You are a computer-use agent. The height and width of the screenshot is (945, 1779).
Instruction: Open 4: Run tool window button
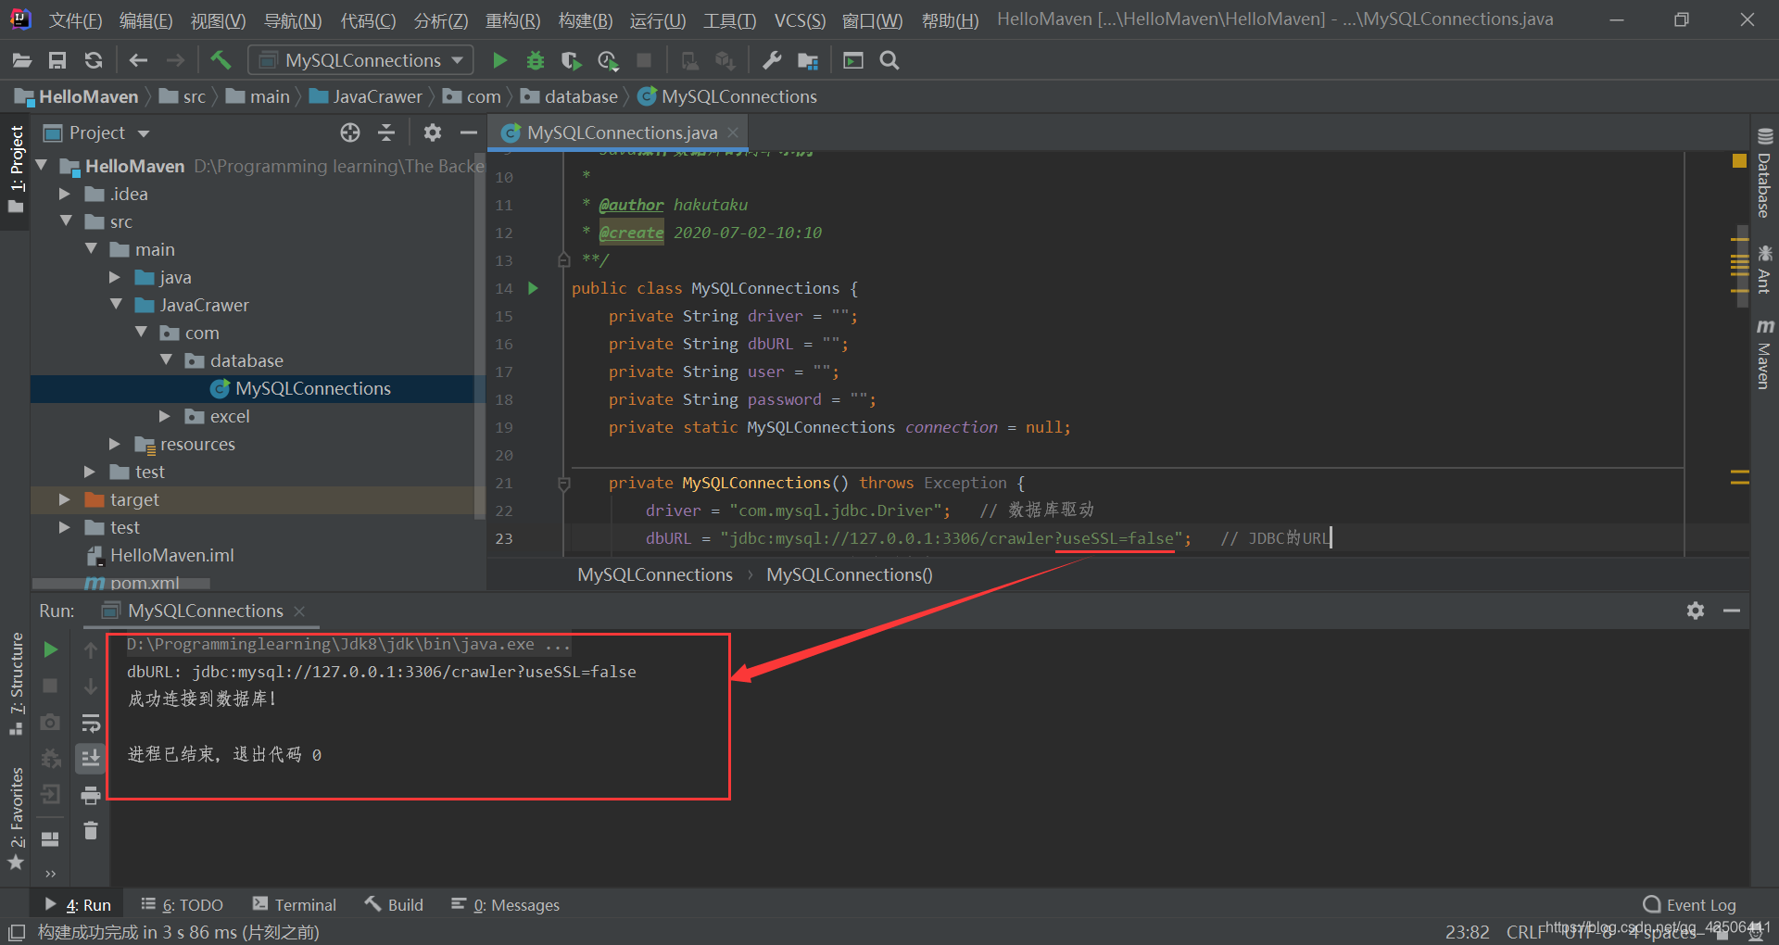[x=78, y=905]
